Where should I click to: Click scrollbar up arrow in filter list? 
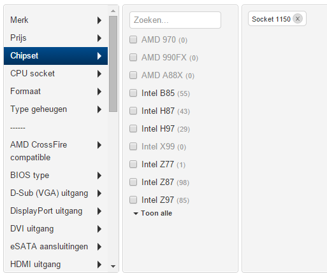click(113, 11)
